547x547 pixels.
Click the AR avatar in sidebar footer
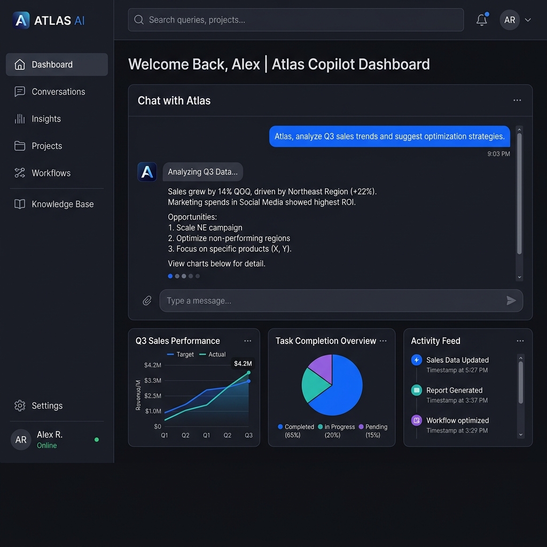click(21, 440)
